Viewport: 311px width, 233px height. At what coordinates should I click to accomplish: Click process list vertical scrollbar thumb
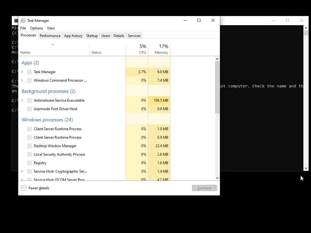(x=217, y=87)
